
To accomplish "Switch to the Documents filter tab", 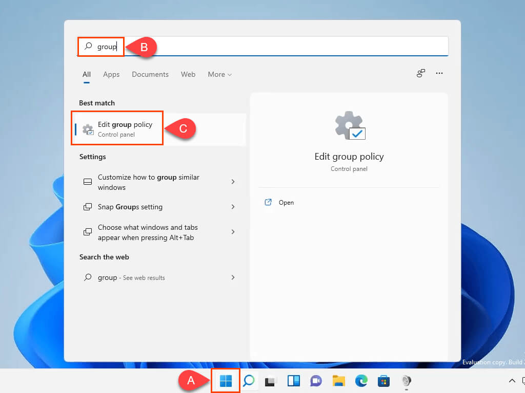I will (150, 75).
